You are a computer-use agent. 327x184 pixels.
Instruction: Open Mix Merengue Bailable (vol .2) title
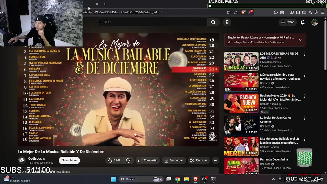pyautogui.click(x=279, y=141)
